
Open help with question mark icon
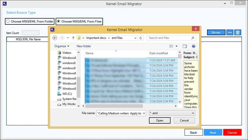[x=193, y=46]
